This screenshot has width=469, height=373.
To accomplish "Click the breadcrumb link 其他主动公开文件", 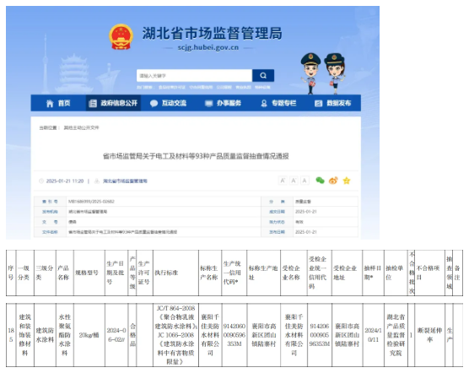I will [x=81, y=127].
